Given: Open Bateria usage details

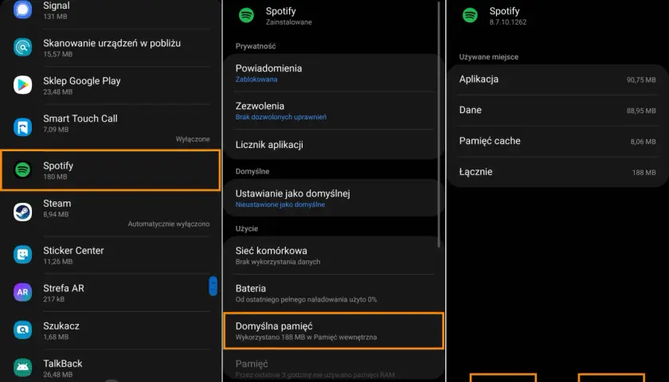Looking at the screenshot, I should pos(334,293).
